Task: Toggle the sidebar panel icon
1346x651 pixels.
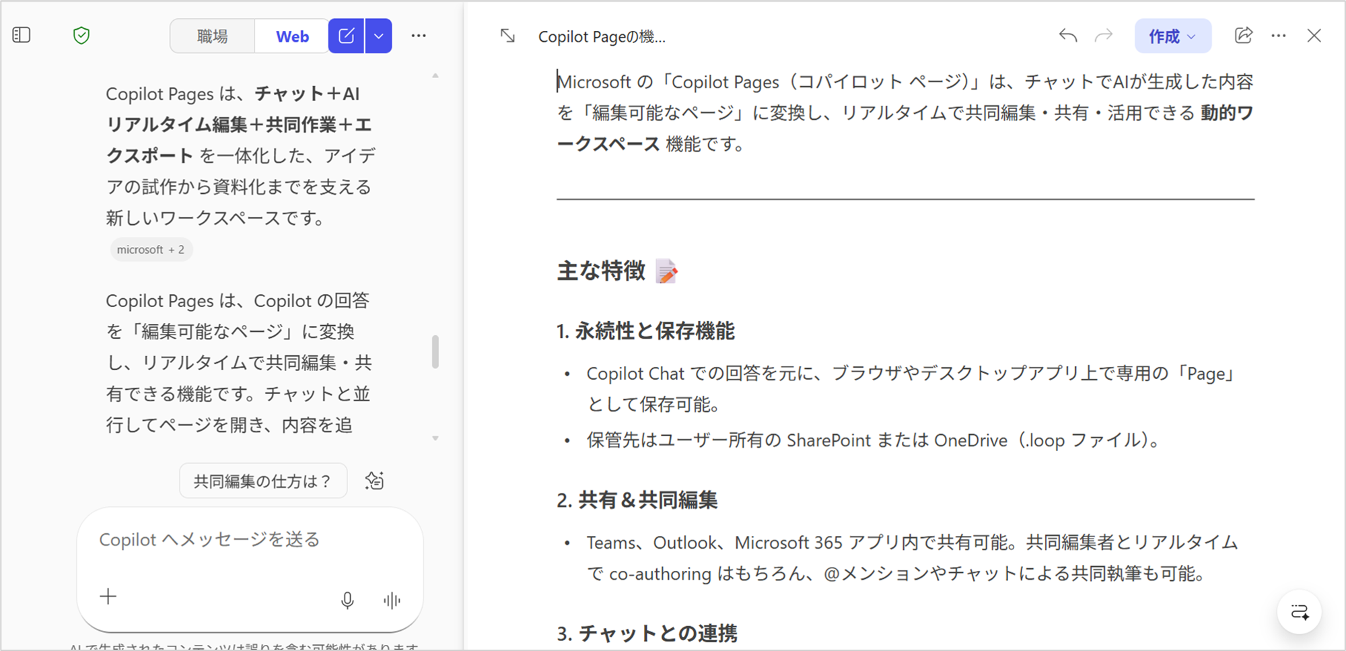Action: tap(22, 35)
